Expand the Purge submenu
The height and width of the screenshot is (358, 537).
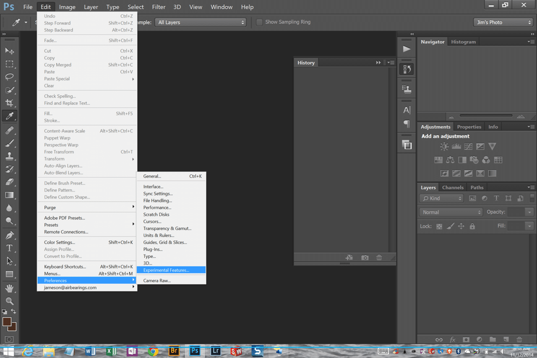[87, 208]
